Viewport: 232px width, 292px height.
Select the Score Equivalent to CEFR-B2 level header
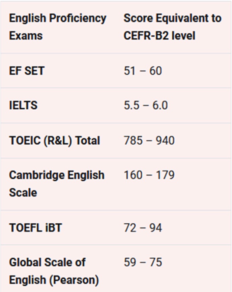pyautogui.click(x=172, y=27)
